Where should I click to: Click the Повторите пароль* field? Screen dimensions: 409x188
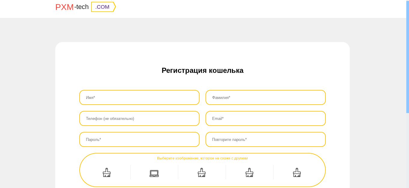click(266, 139)
